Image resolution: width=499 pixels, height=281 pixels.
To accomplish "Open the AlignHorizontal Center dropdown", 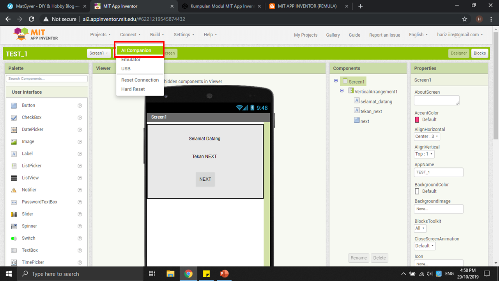I will click(x=427, y=137).
